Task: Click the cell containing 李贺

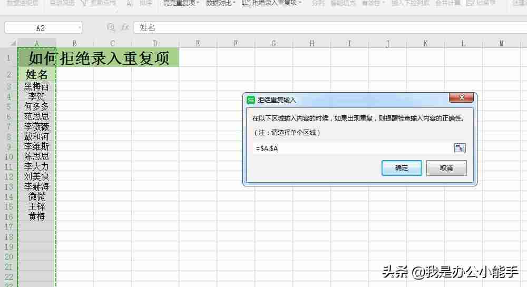Action: 37,96
